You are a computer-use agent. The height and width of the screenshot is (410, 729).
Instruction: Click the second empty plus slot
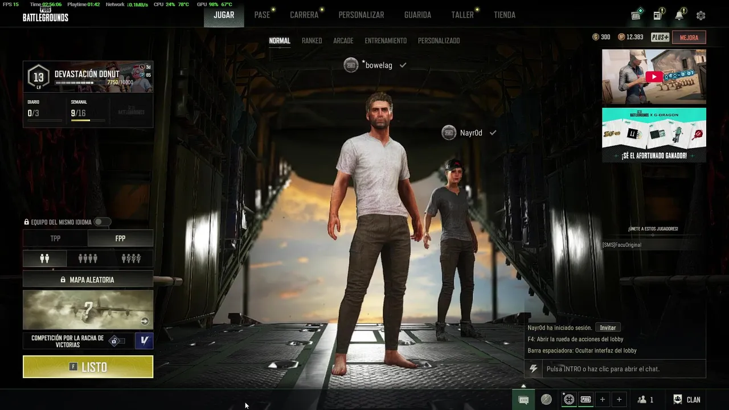[x=619, y=400]
